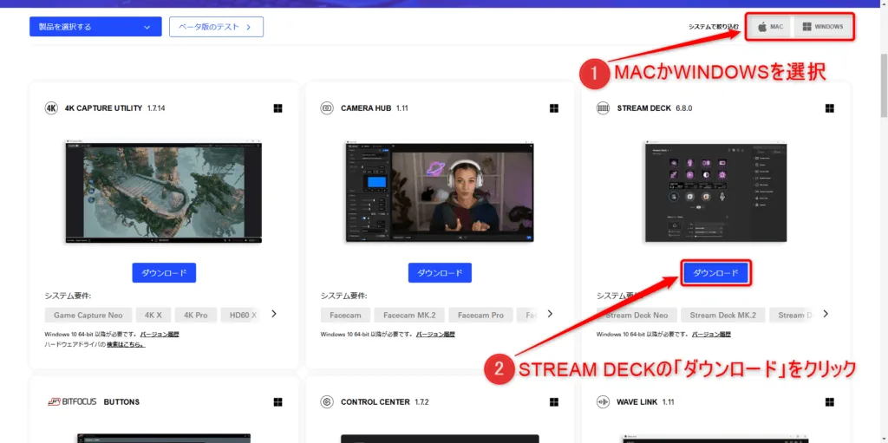The height and width of the screenshot is (443, 888).
Task: Click the Bitfocus logo icon
Action: coord(72,401)
